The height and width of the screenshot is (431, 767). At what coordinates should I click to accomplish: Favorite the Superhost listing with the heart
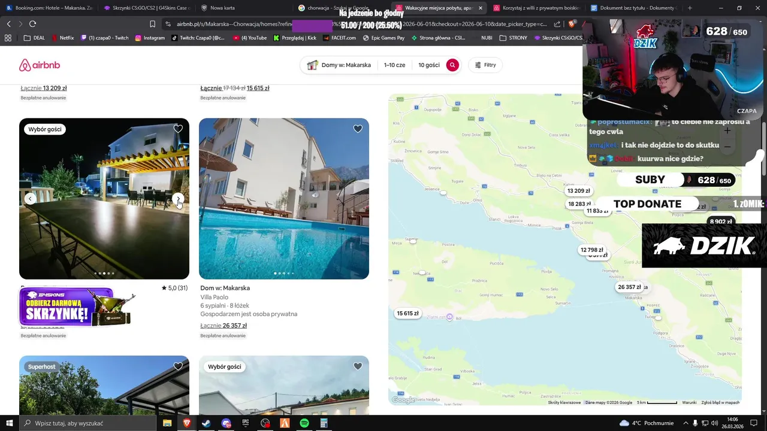point(178,366)
